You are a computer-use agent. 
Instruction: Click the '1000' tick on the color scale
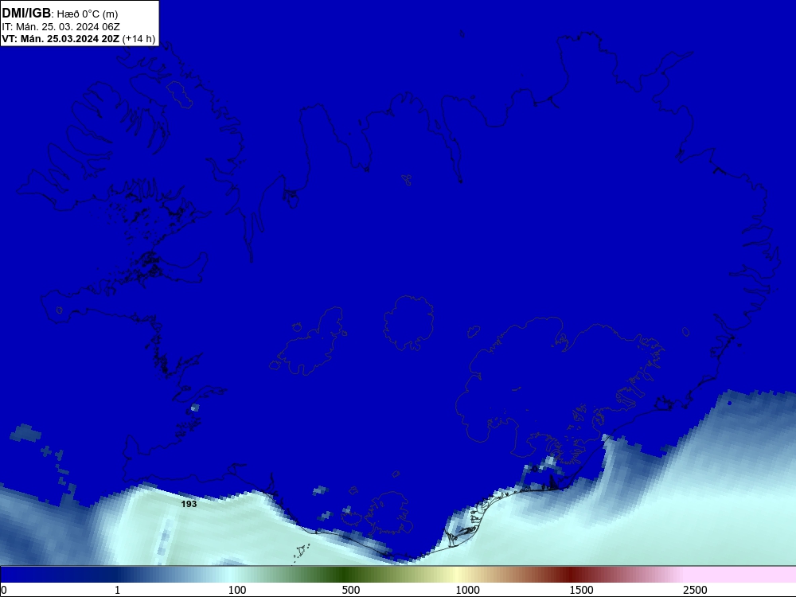467,590
